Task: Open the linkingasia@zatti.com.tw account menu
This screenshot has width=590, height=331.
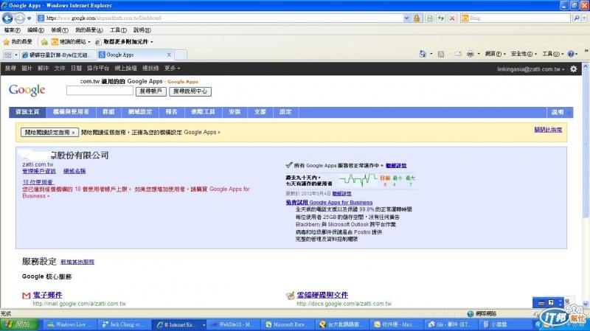Action: [531, 69]
